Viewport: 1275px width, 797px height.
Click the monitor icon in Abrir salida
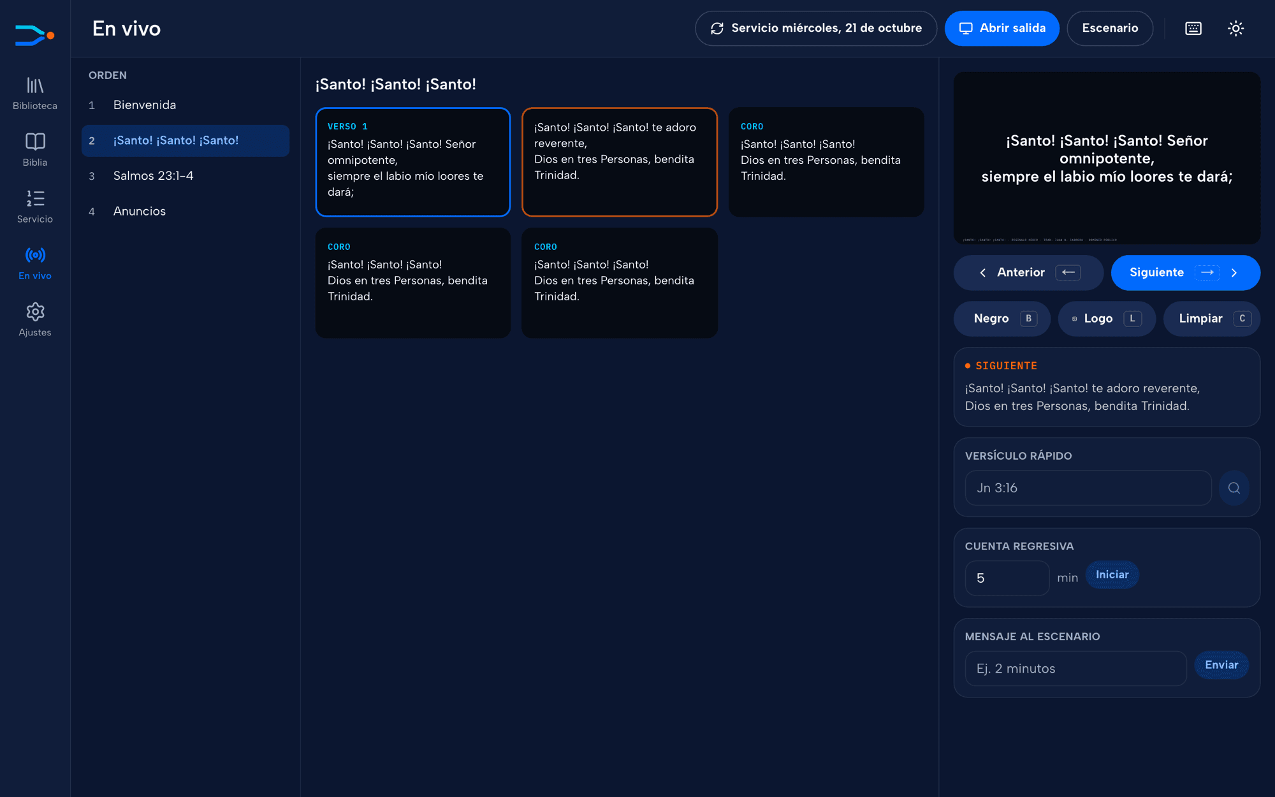point(966,28)
